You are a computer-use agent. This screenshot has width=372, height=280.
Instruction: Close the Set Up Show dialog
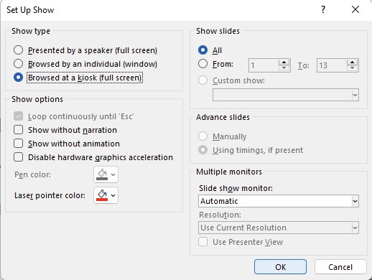click(x=355, y=10)
